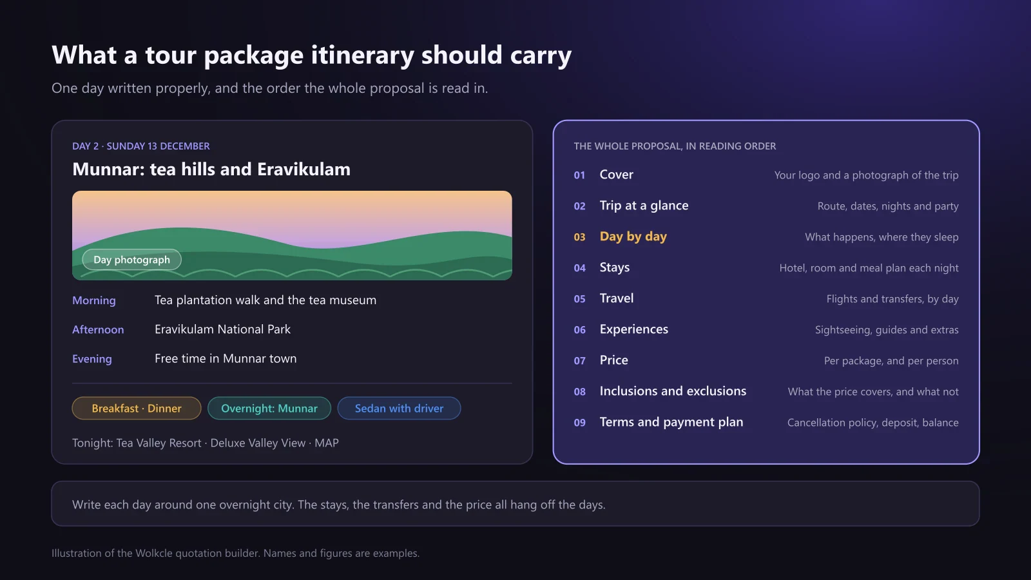Click the Travel section entry

click(x=766, y=298)
